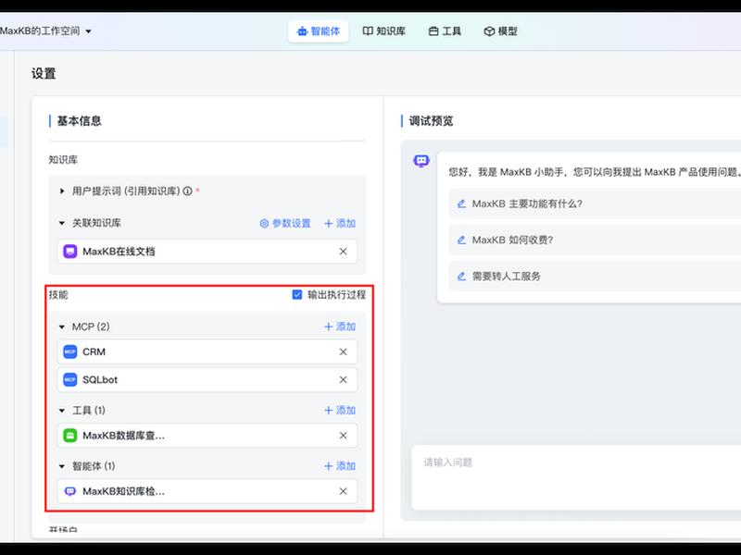
Task: Click the SQLbot entry text
Action: [x=100, y=379]
